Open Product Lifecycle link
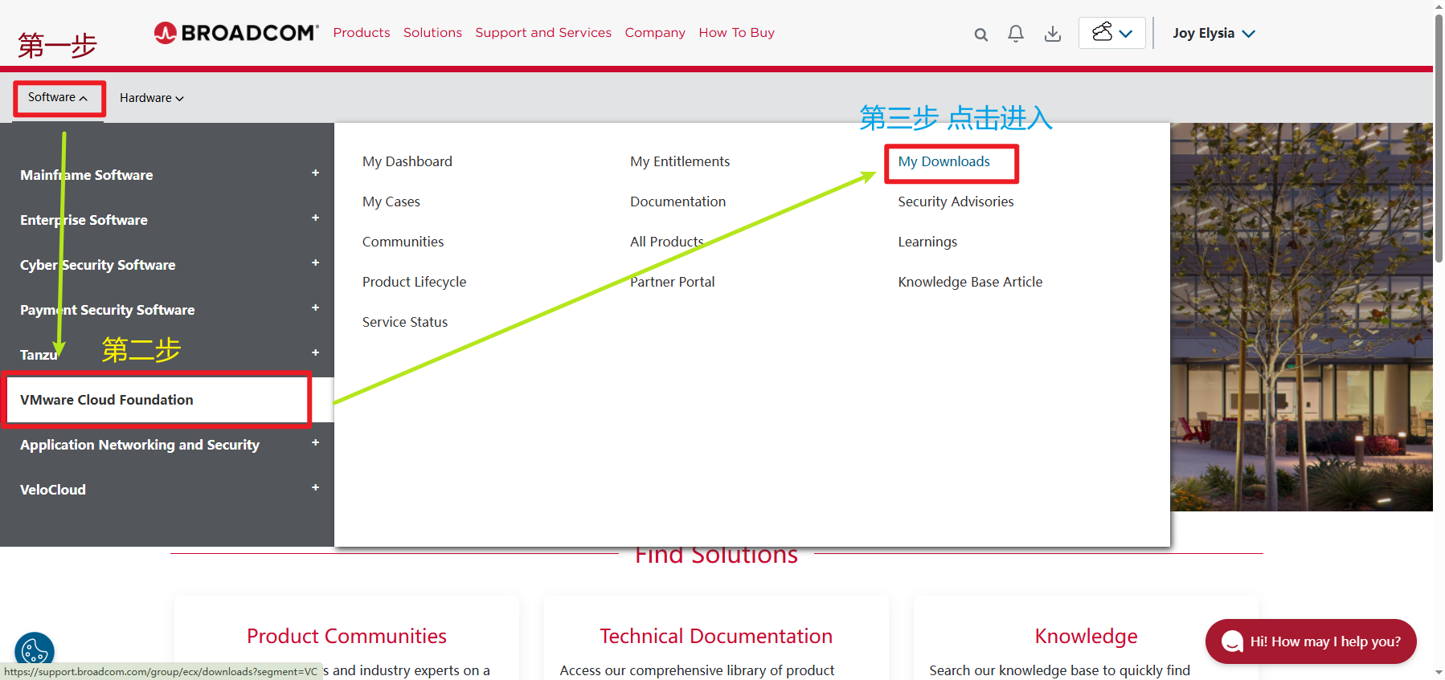1445x680 pixels. coord(414,282)
